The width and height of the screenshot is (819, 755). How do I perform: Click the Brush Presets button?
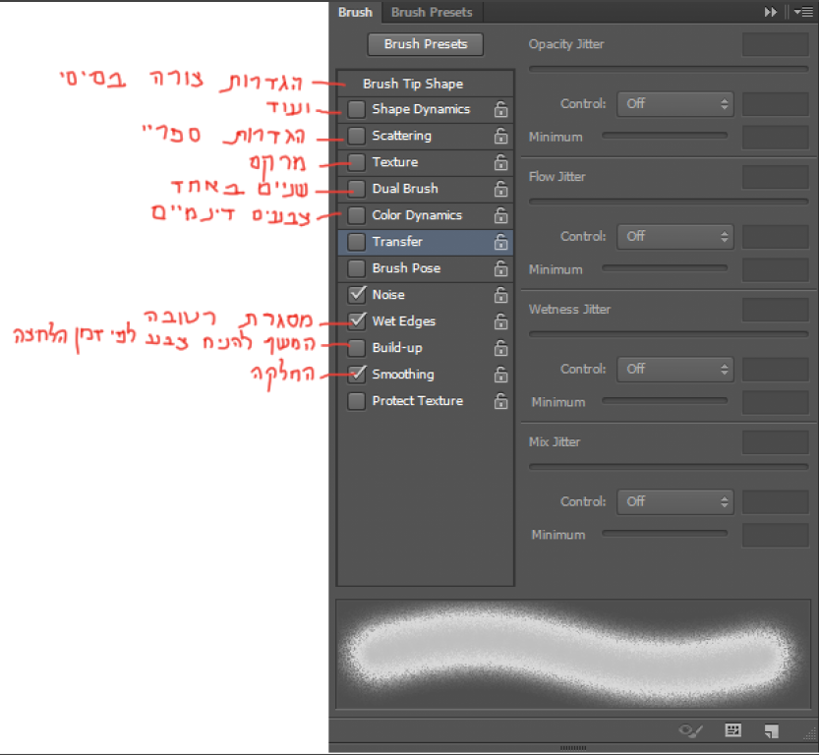tap(425, 44)
